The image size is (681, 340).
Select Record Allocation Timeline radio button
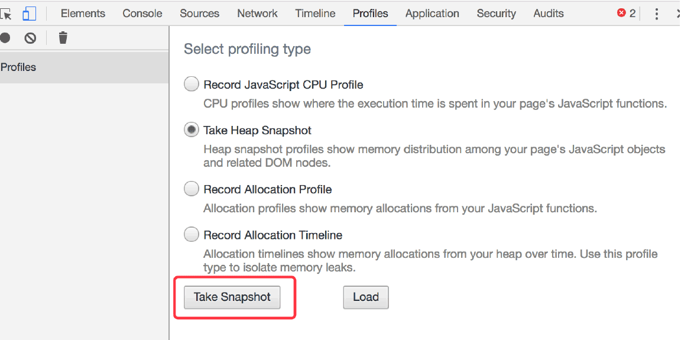[191, 235]
